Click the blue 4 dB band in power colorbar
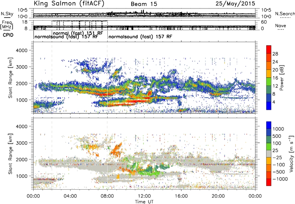Image resolution: width=295 pixels, height=204 pixels. (269, 106)
